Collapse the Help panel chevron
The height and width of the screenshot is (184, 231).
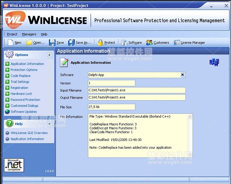[x=49, y=124]
